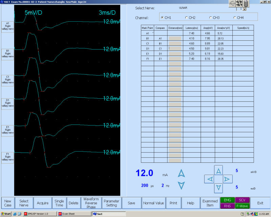Open the small dropdown below device icons

pyautogui.click(x=244, y=9)
